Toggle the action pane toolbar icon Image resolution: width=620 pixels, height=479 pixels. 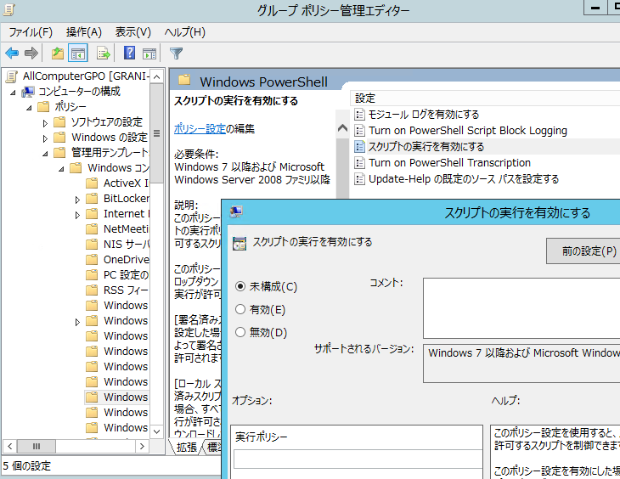(149, 54)
